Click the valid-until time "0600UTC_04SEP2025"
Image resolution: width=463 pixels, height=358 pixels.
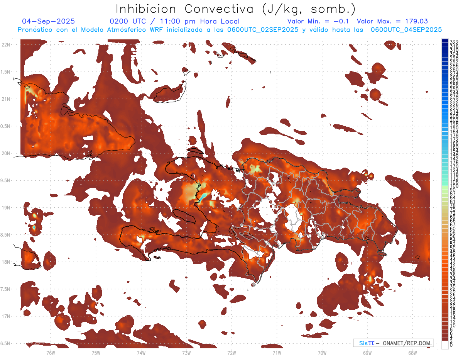tap(406, 29)
